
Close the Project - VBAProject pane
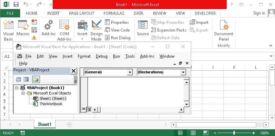74,71
